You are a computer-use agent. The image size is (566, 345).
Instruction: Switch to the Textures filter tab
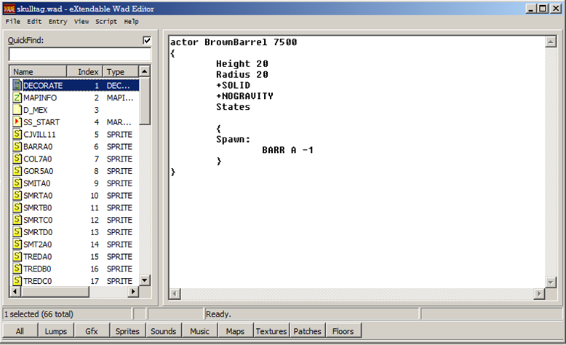[x=271, y=331]
